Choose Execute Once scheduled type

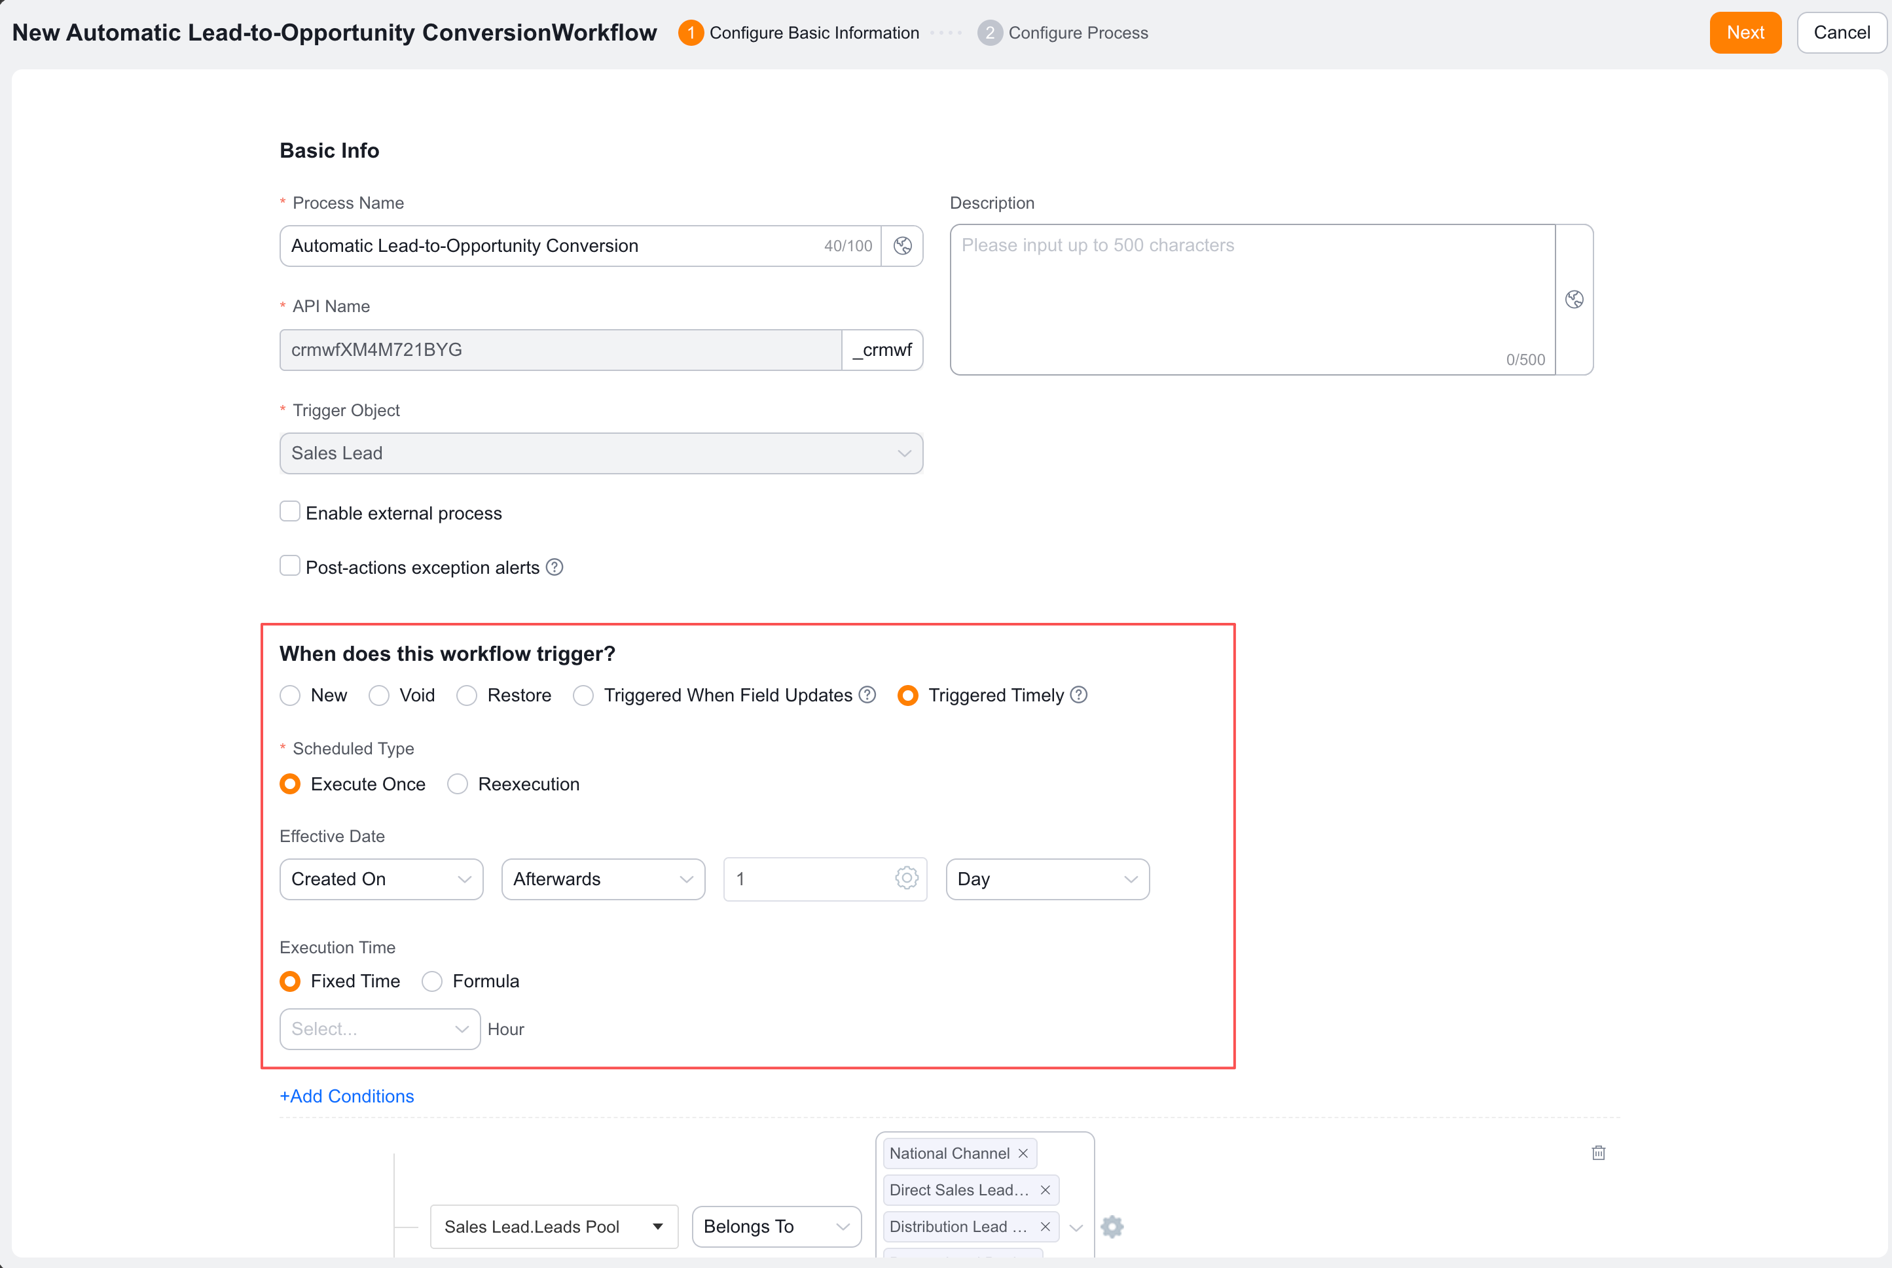pos(290,784)
